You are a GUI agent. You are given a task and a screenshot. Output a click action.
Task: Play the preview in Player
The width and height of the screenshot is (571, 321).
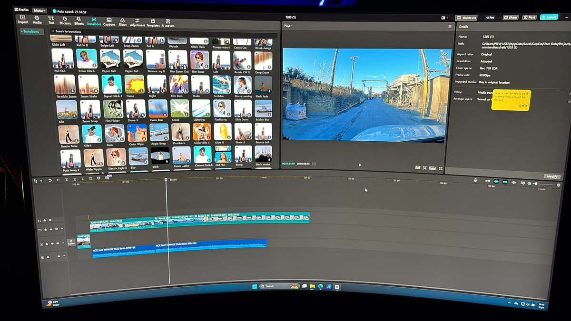[x=360, y=165]
